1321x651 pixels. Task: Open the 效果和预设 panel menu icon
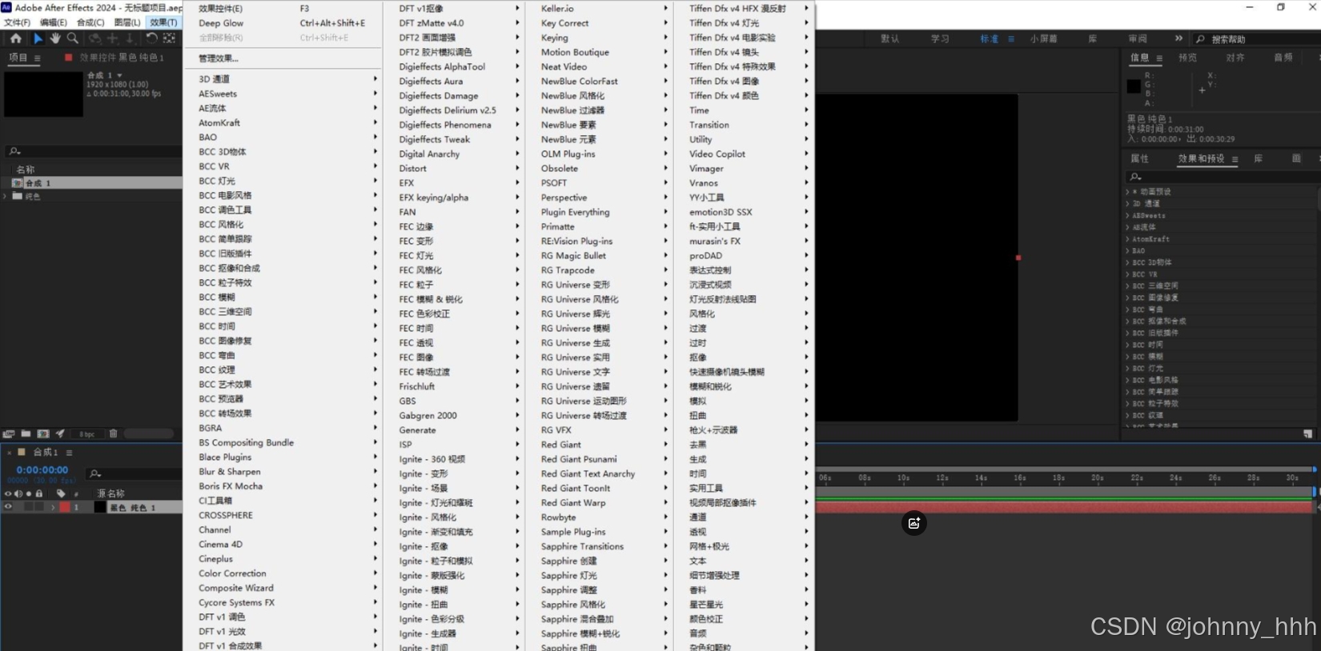click(x=1235, y=159)
